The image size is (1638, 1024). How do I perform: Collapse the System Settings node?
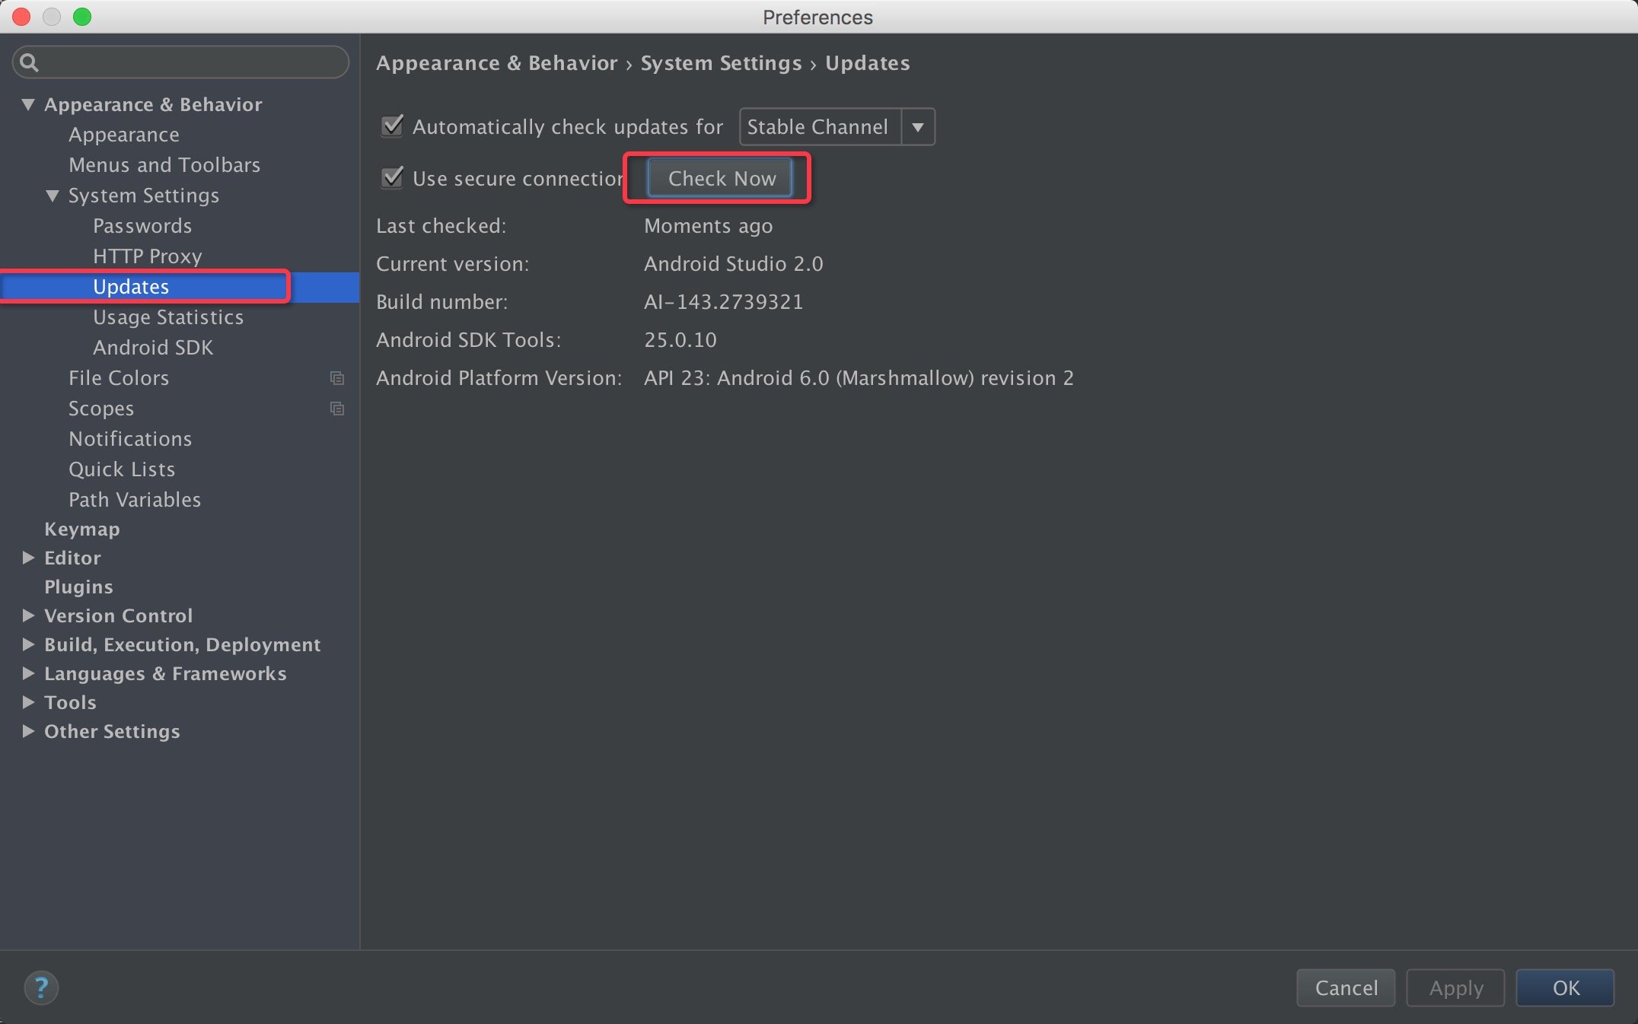click(x=53, y=196)
